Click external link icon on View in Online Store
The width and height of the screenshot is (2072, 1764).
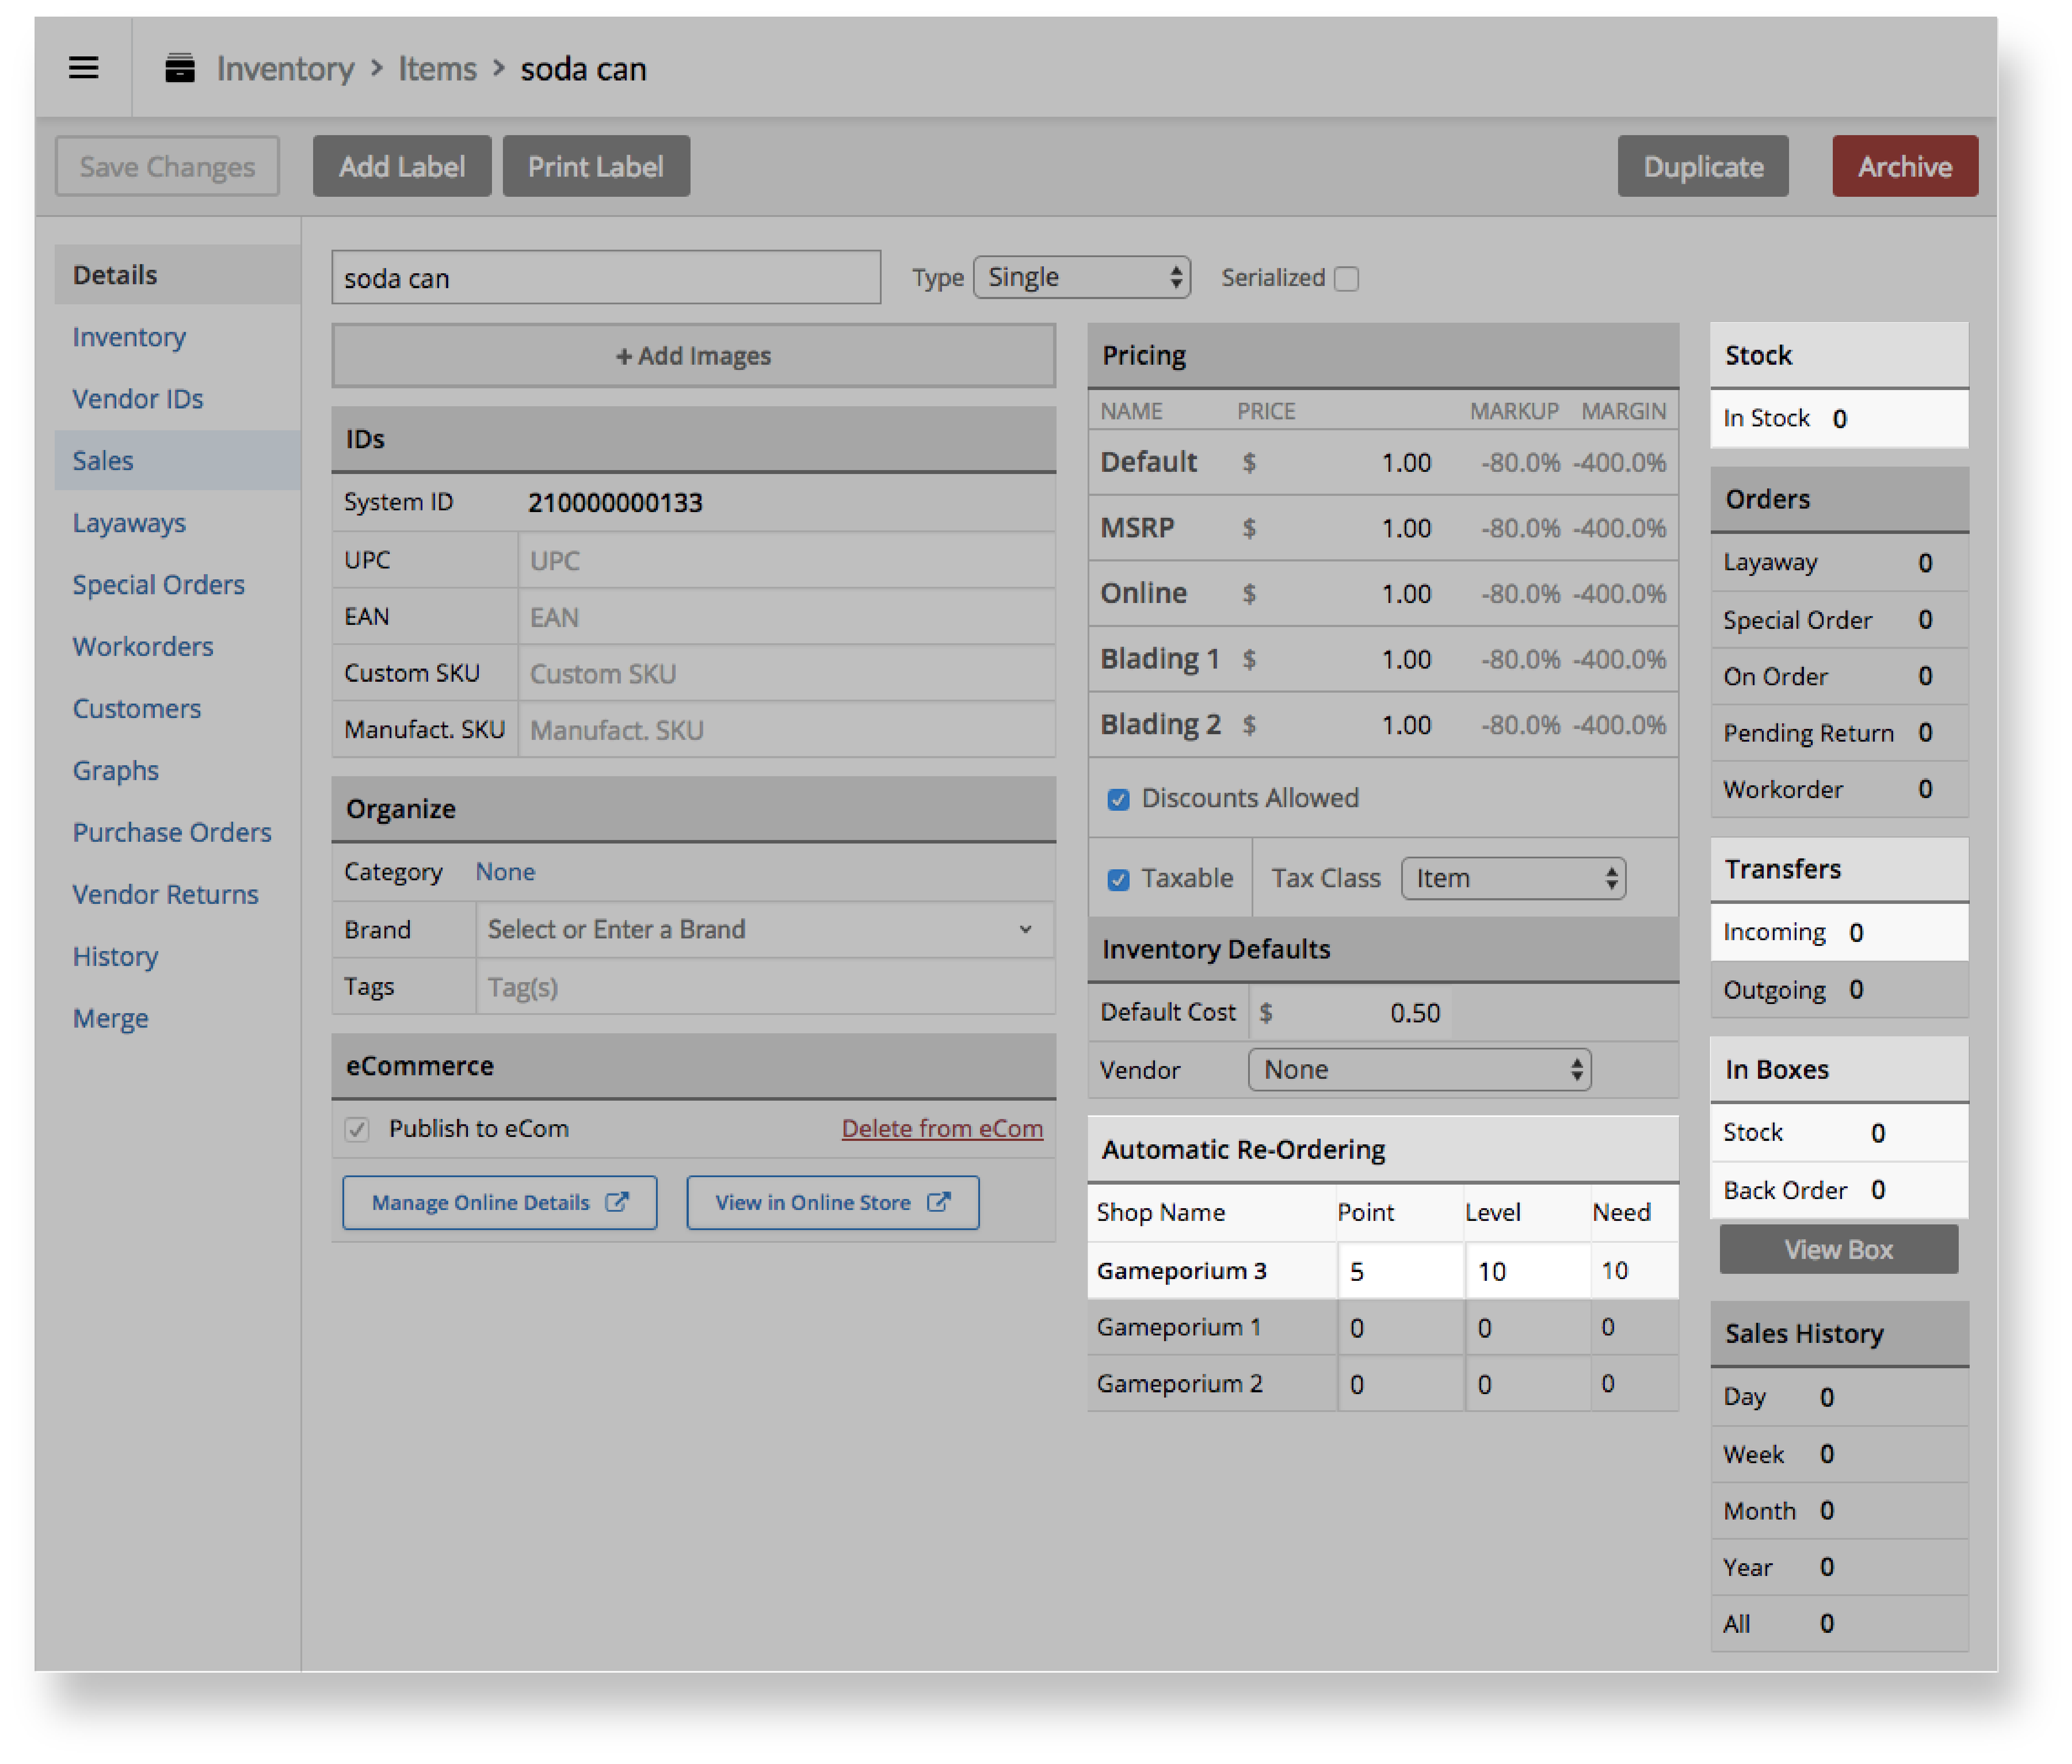938,1202
